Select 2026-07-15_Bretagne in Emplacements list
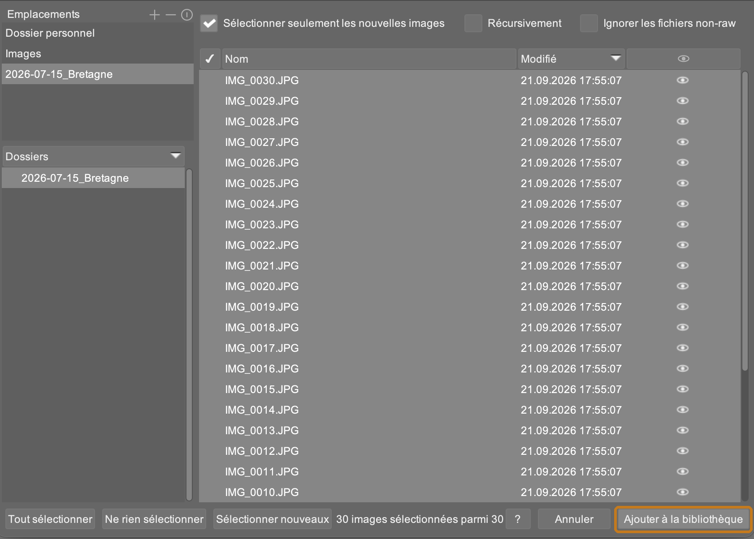754x539 pixels. click(98, 74)
